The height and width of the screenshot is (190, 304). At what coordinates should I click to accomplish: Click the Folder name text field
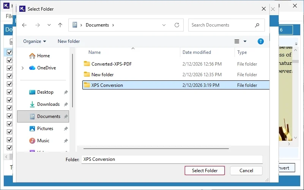[172, 159]
